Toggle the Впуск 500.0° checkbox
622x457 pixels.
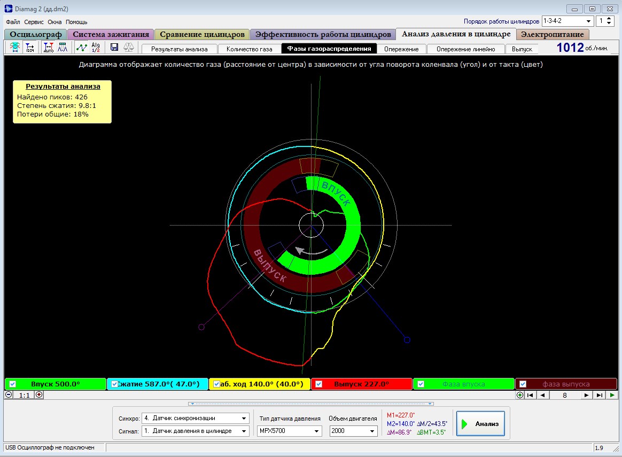tap(13, 384)
